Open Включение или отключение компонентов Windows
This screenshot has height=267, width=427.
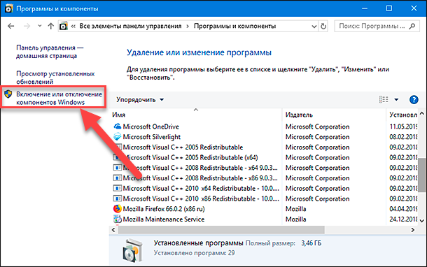coord(59,98)
